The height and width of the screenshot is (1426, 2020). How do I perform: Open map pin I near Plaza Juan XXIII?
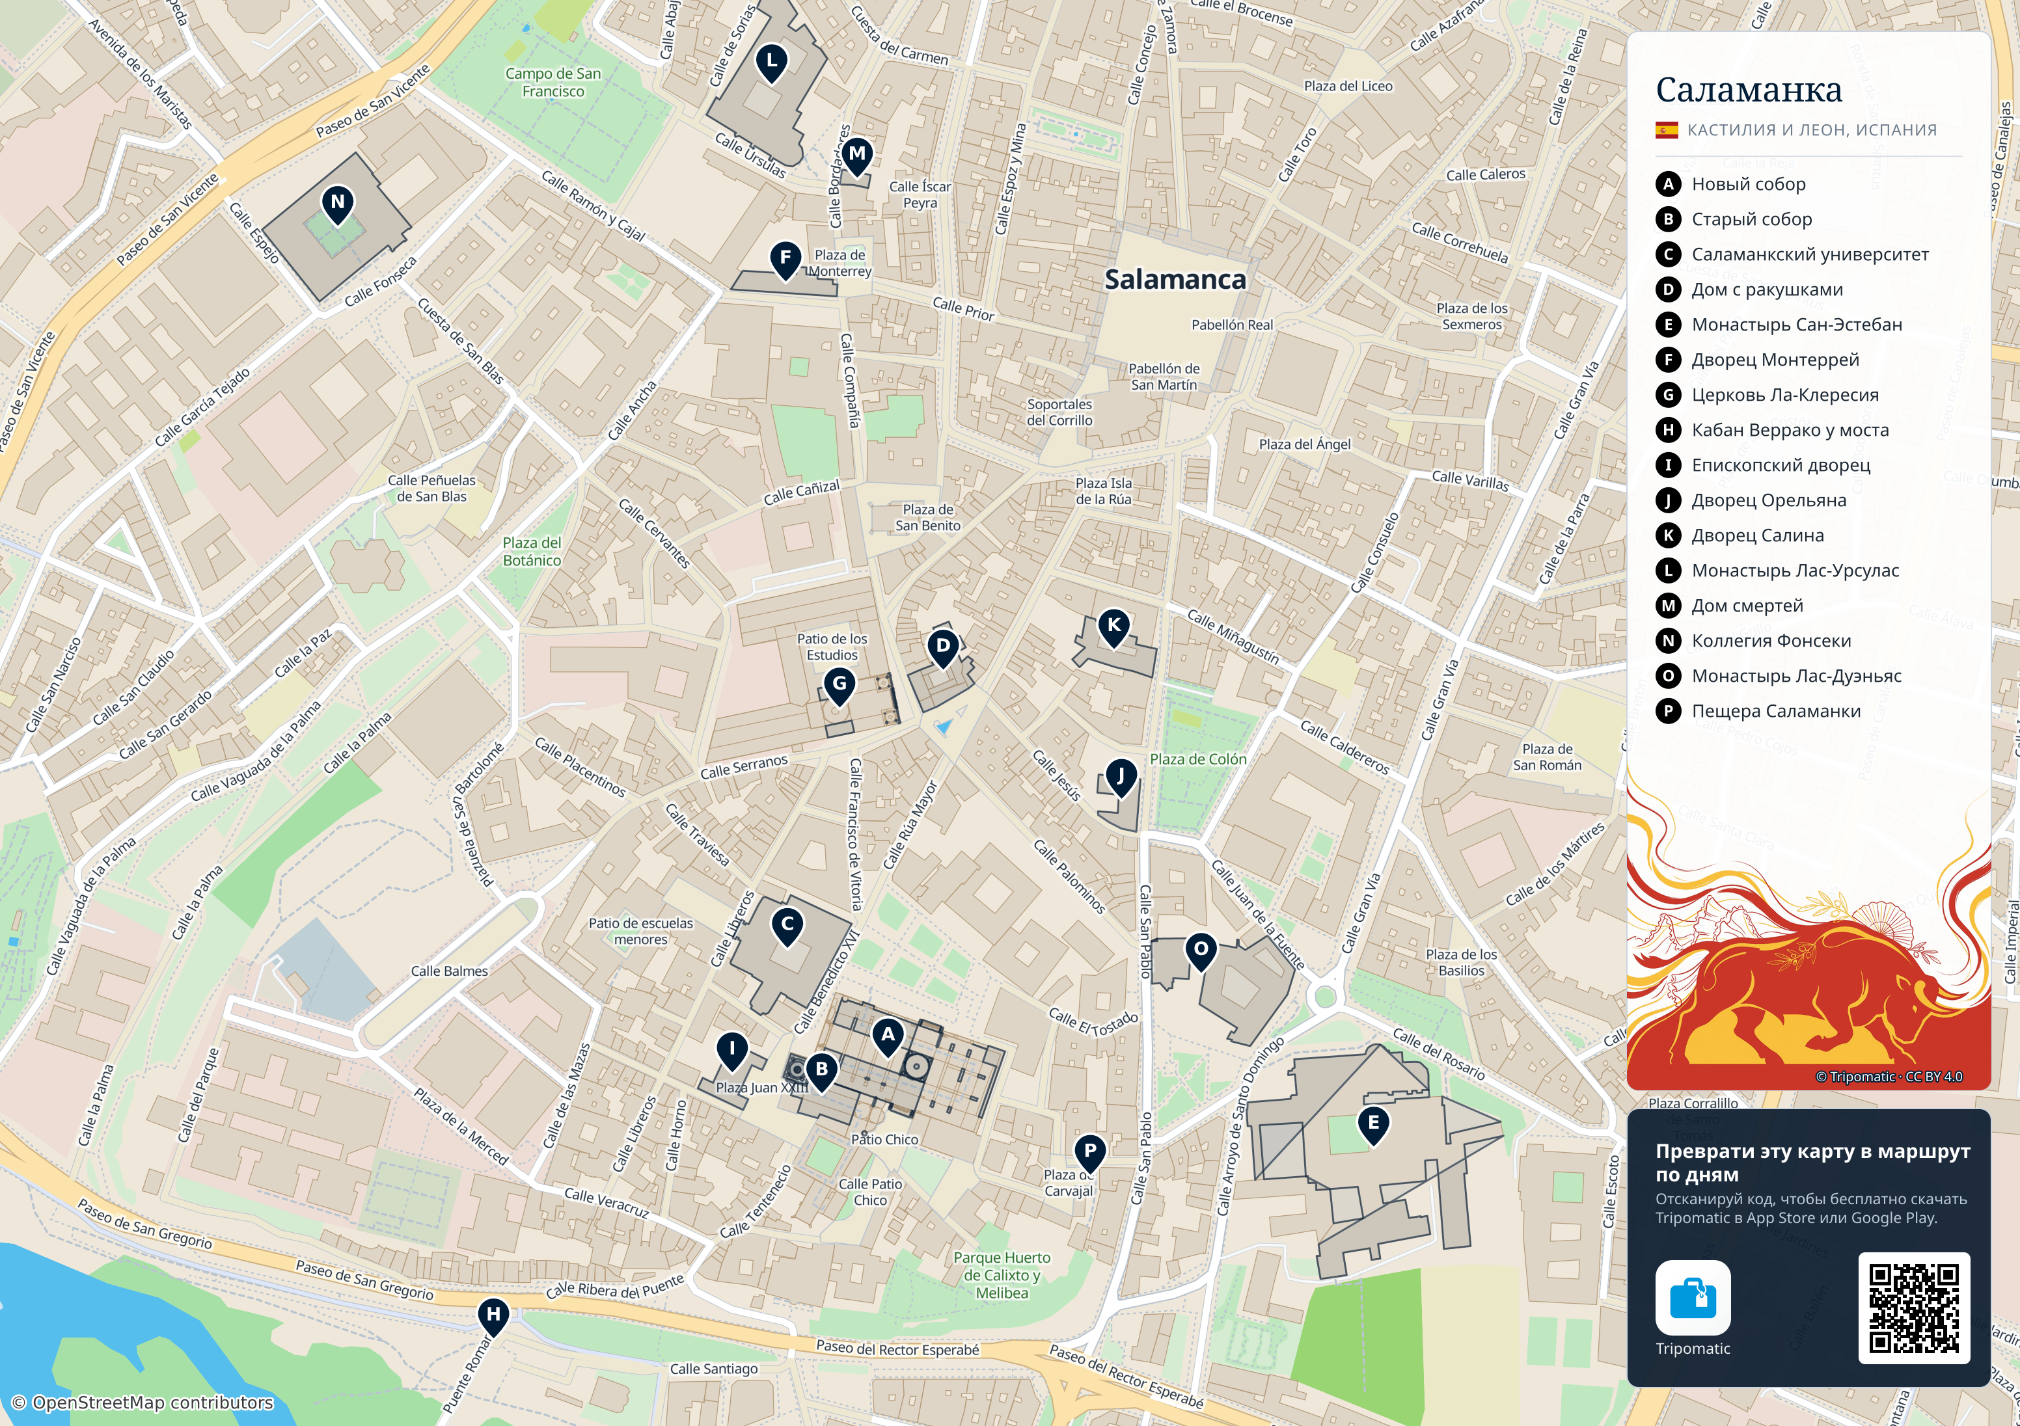732,1051
